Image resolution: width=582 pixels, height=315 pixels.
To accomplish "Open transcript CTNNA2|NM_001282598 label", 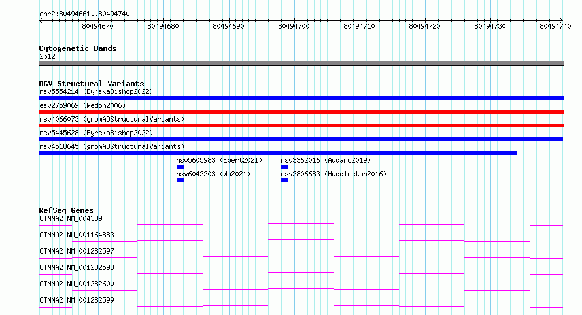I will pyautogui.click(x=77, y=267).
